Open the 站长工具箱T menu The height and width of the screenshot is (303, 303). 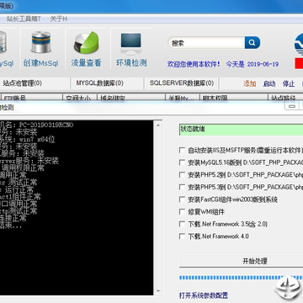tap(24, 19)
